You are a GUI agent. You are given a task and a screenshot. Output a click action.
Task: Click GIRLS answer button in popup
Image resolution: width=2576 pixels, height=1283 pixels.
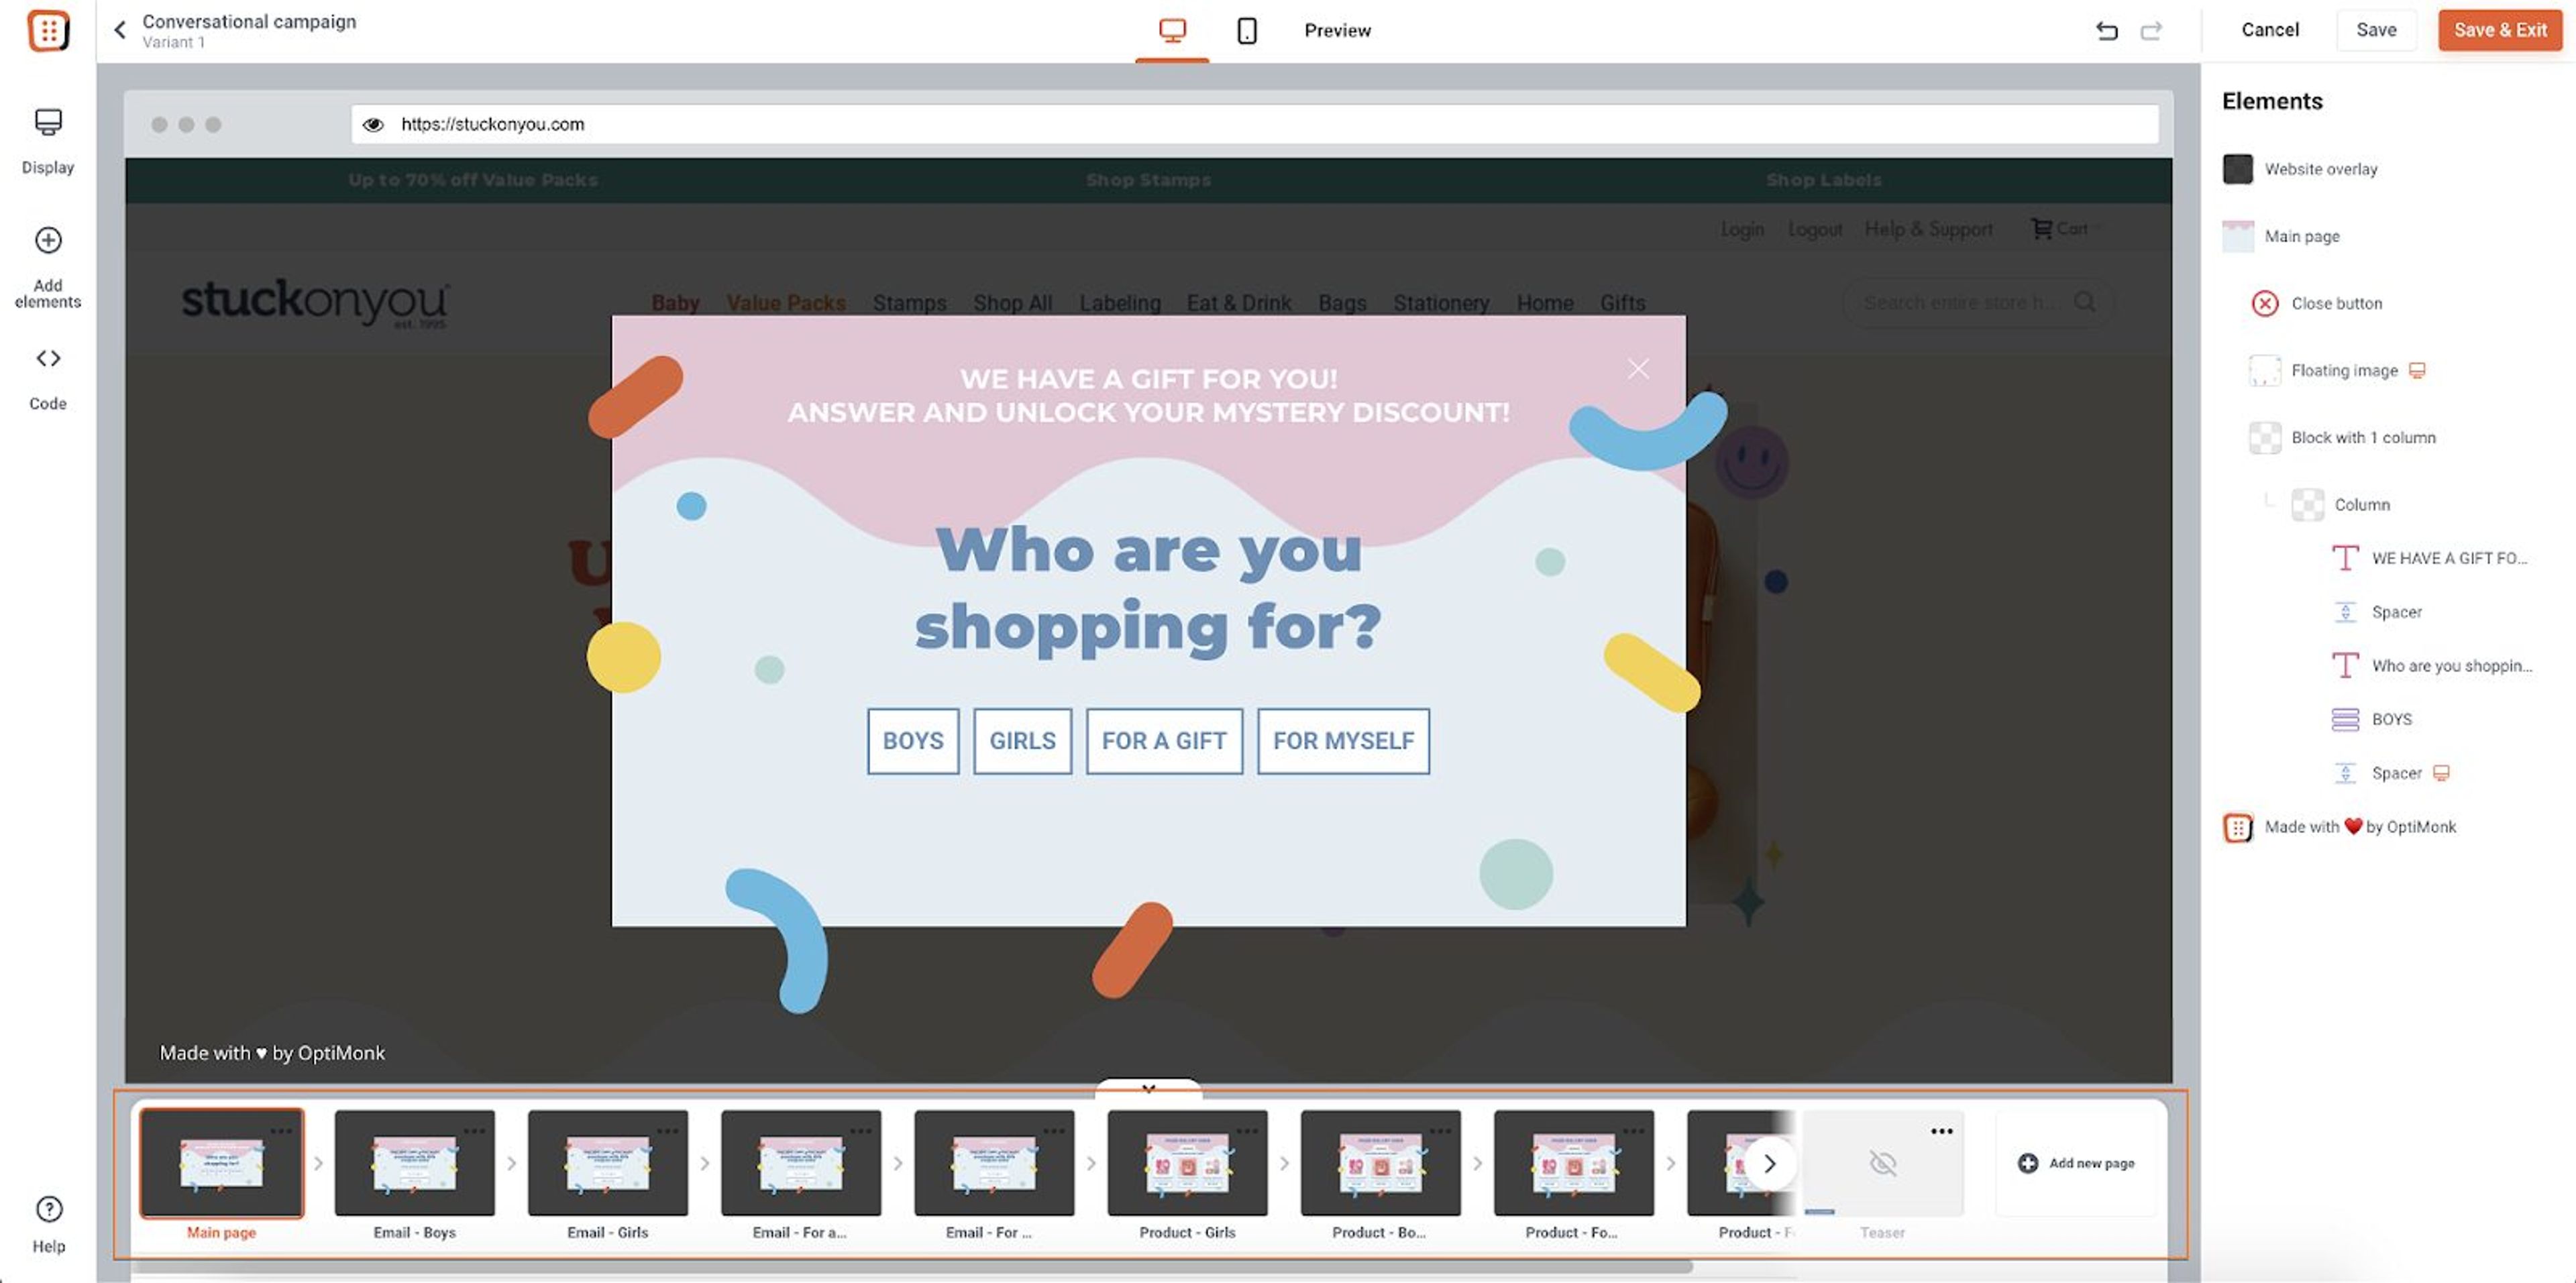coord(1022,741)
